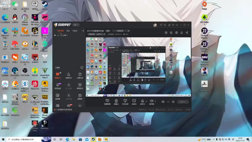Screen dimensions: 252x142
Task: Open the notification bell icon
Action: tap(182, 33)
